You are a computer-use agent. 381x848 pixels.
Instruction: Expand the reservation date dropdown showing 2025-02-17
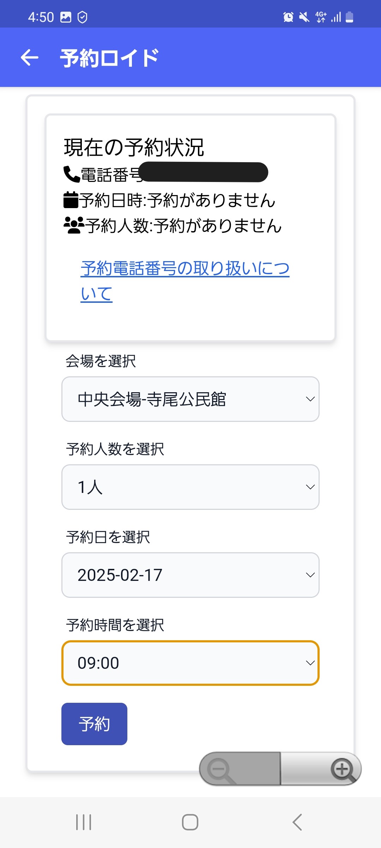(190, 575)
